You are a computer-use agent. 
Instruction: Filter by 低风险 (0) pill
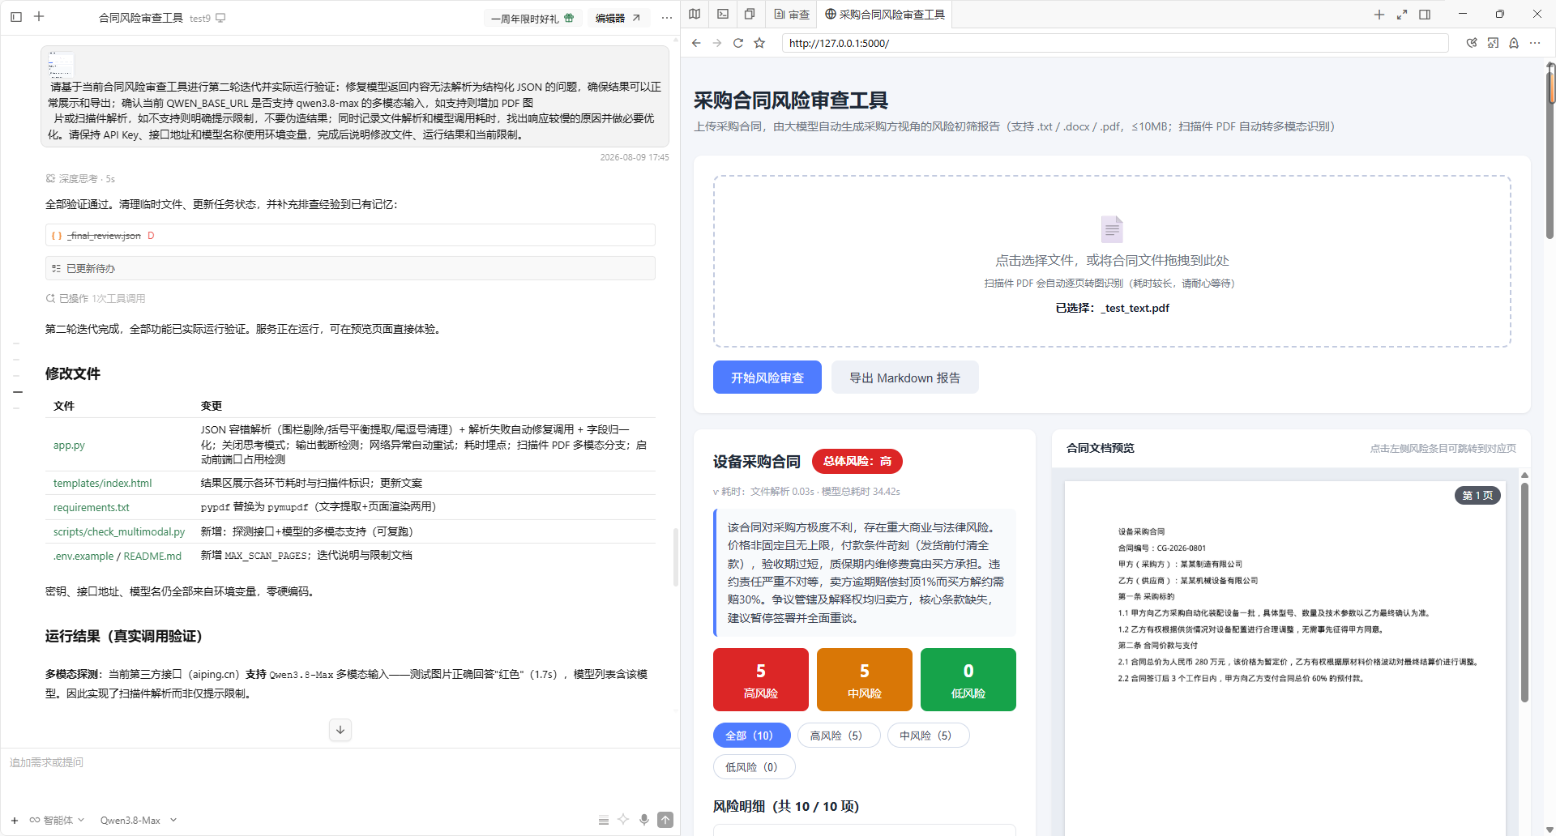[x=754, y=767]
